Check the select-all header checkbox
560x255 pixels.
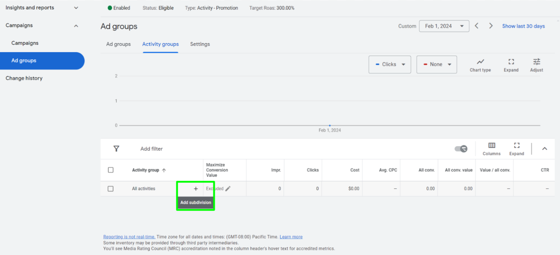(111, 170)
